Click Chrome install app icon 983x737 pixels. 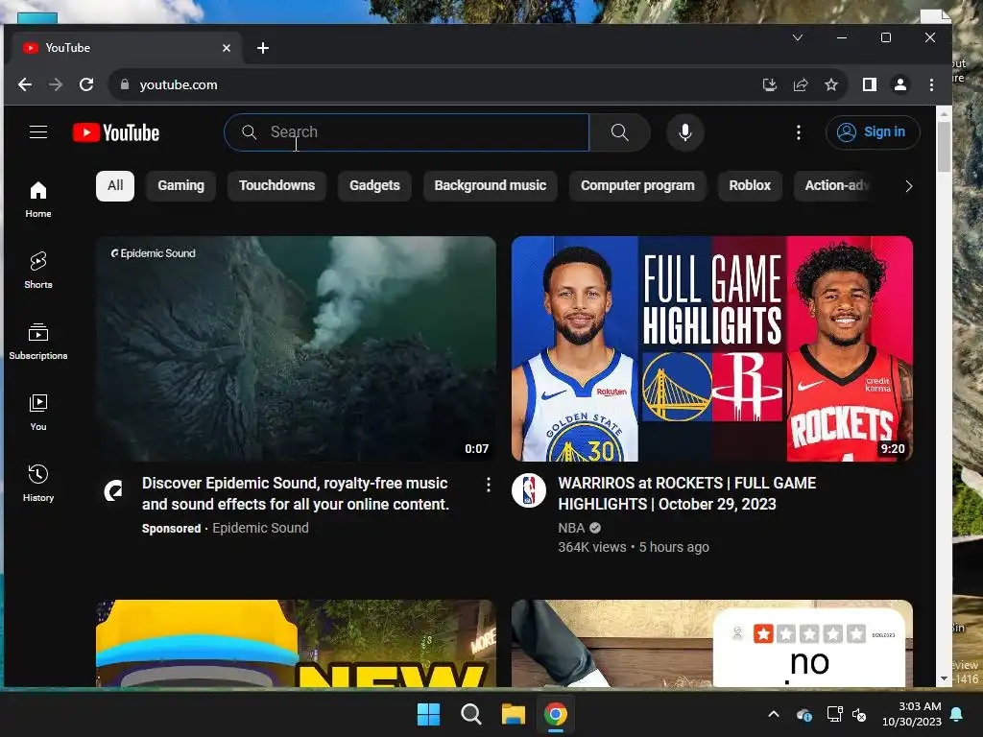point(769,84)
